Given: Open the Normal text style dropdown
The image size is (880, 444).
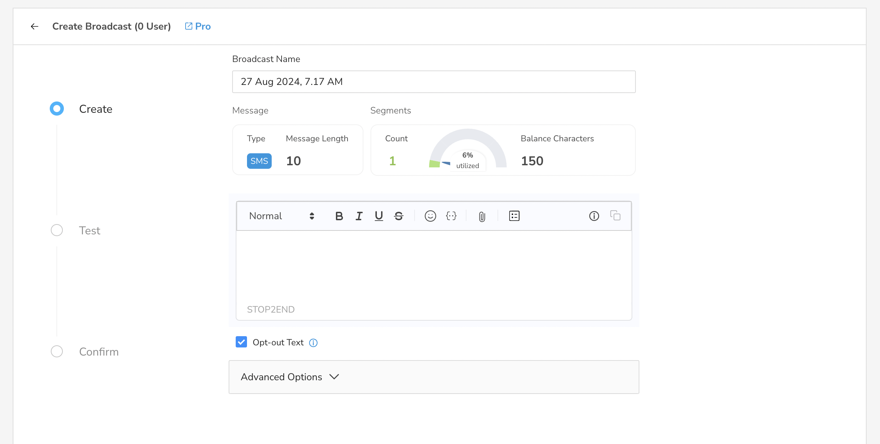Looking at the screenshot, I should click(x=281, y=216).
